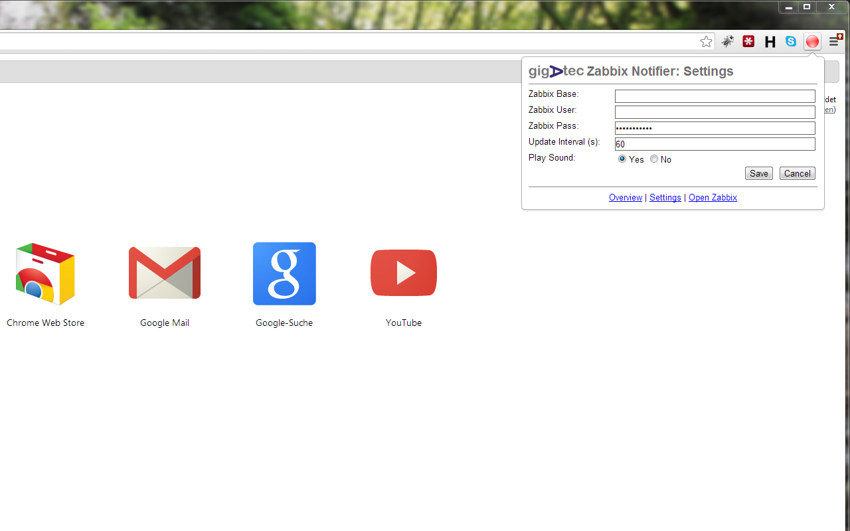Open the Settings link in popup

coord(665,198)
